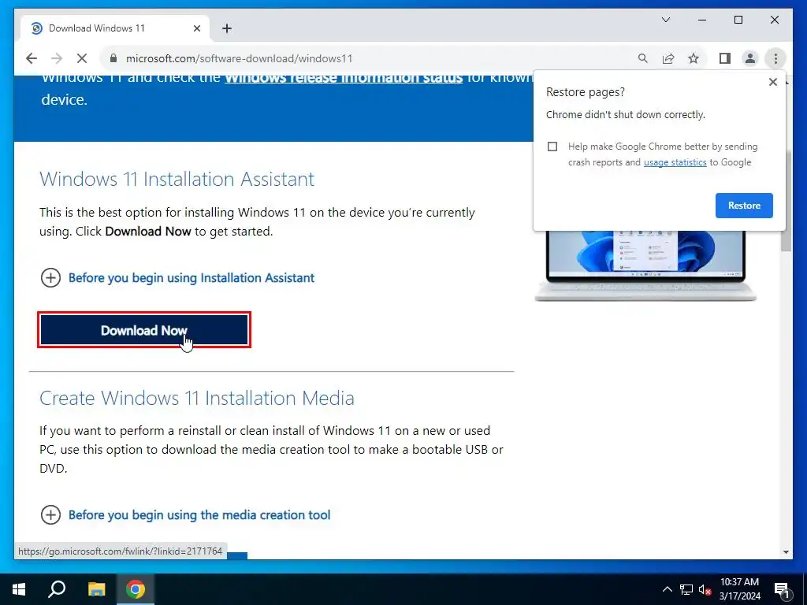Open File Explorer from taskbar

(x=96, y=589)
